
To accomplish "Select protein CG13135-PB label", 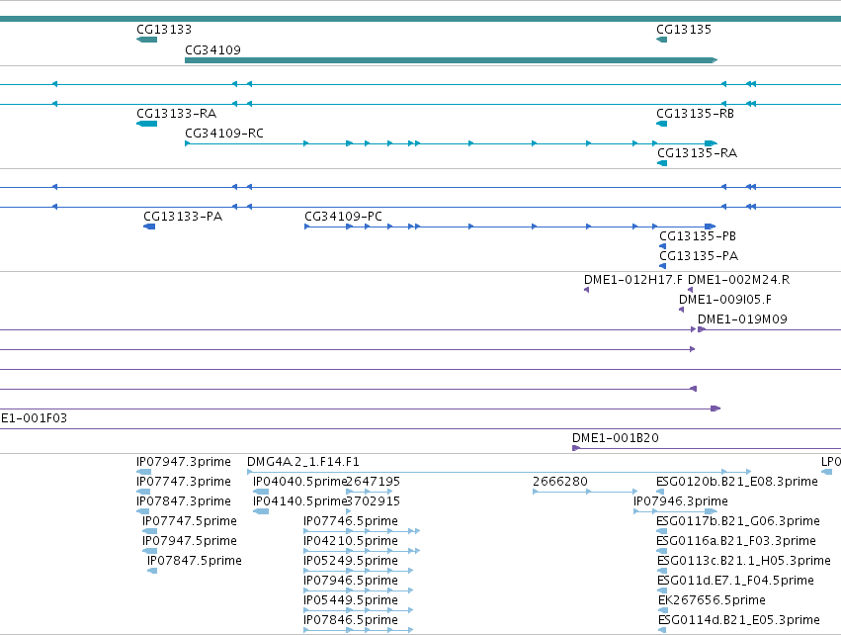I will [x=698, y=236].
